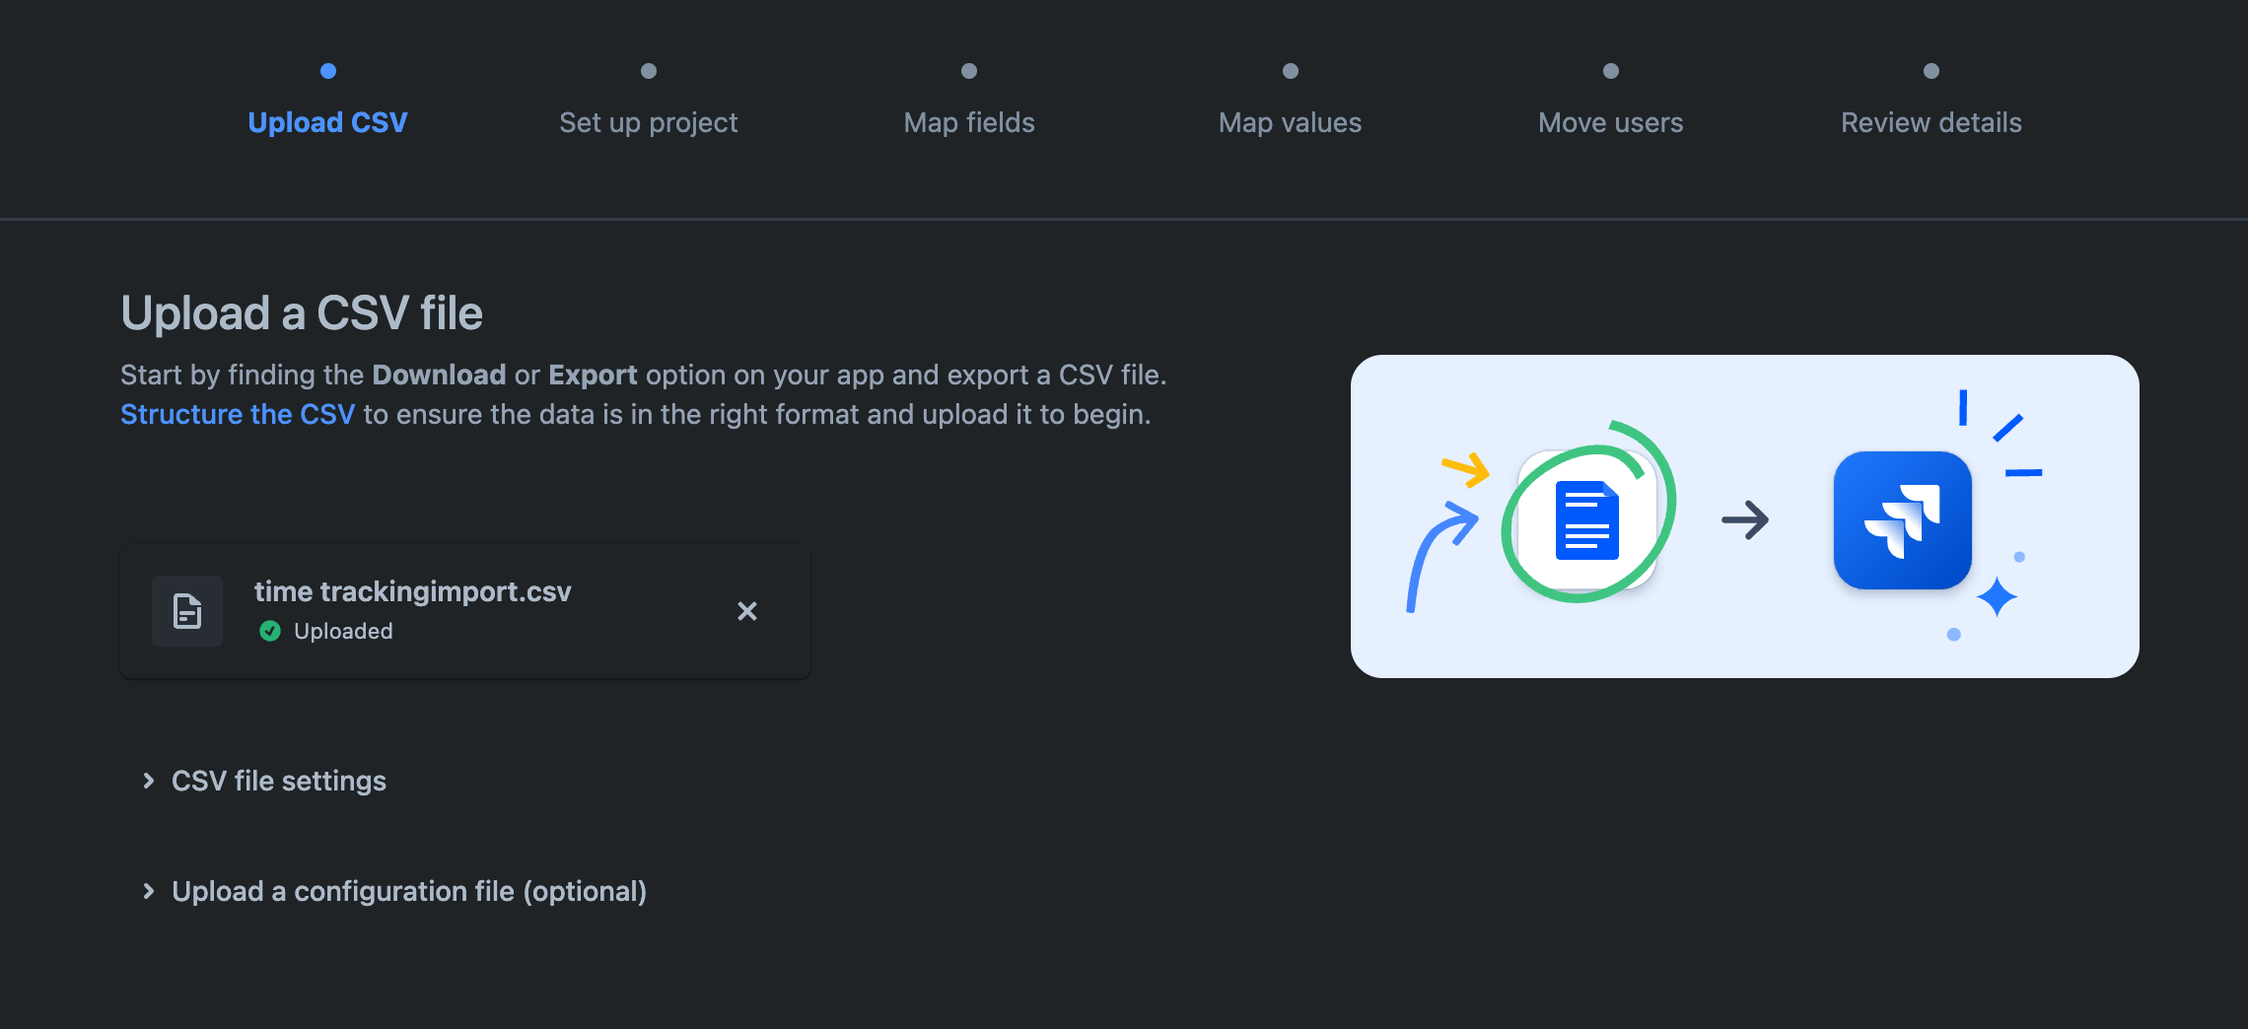Screen dimensions: 2248x1029
Task: Click the Jira logo in the illustration
Action: click(x=1902, y=520)
